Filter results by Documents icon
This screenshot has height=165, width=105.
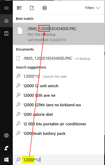point(32,8)
